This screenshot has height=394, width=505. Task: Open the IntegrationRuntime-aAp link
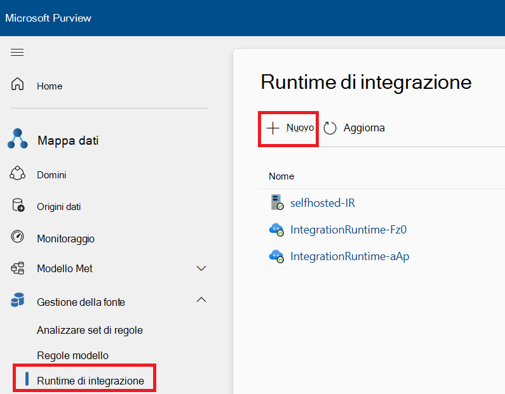(349, 256)
